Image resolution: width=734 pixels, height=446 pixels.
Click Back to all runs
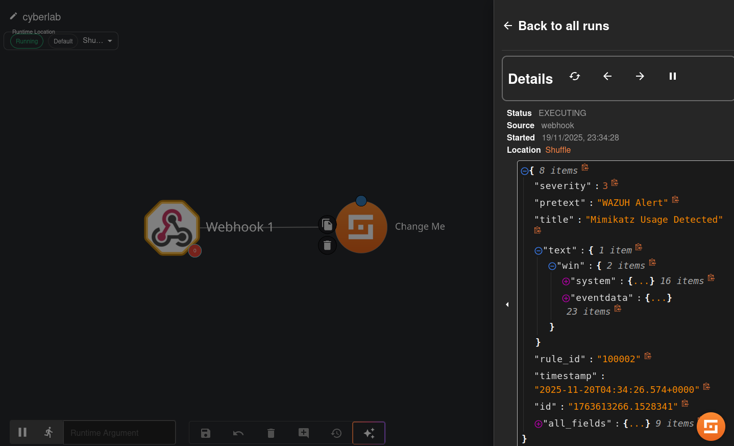[556, 26]
